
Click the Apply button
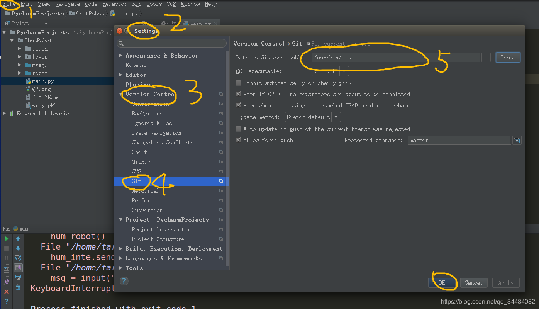(506, 283)
